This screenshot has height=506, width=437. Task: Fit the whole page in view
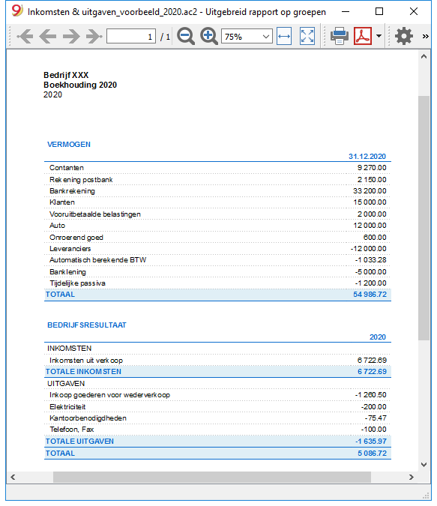click(x=307, y=36)
